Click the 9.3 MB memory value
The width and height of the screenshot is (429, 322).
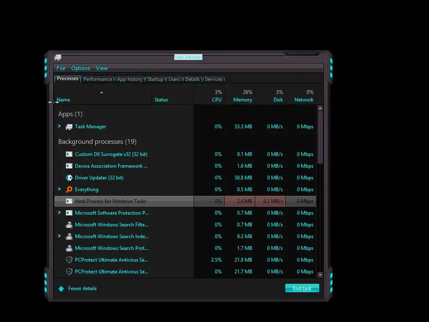pyautogui.click(x=244, y=236)
